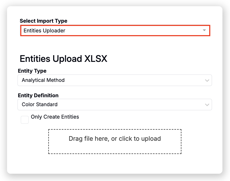Click the word "XLSX" in the heading
This screenshot has height=181, width=230.
click(96, 59)
